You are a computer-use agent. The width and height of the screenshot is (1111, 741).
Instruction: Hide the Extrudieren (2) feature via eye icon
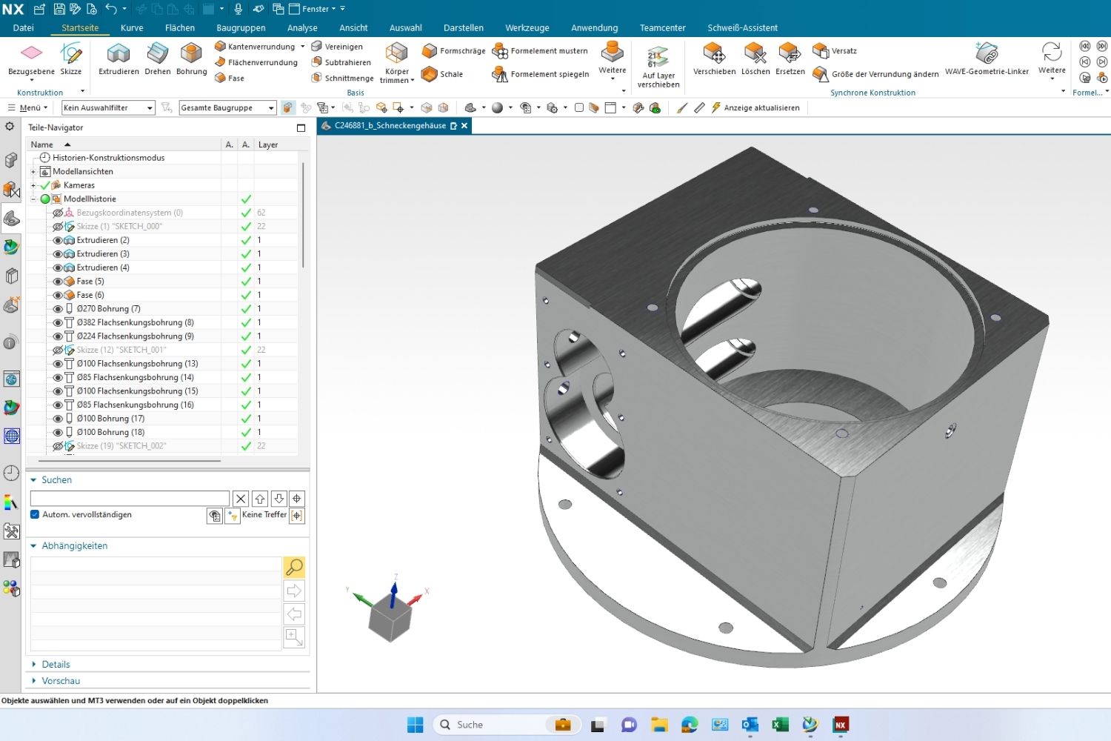pyautogui.click(x=58, y=240)
